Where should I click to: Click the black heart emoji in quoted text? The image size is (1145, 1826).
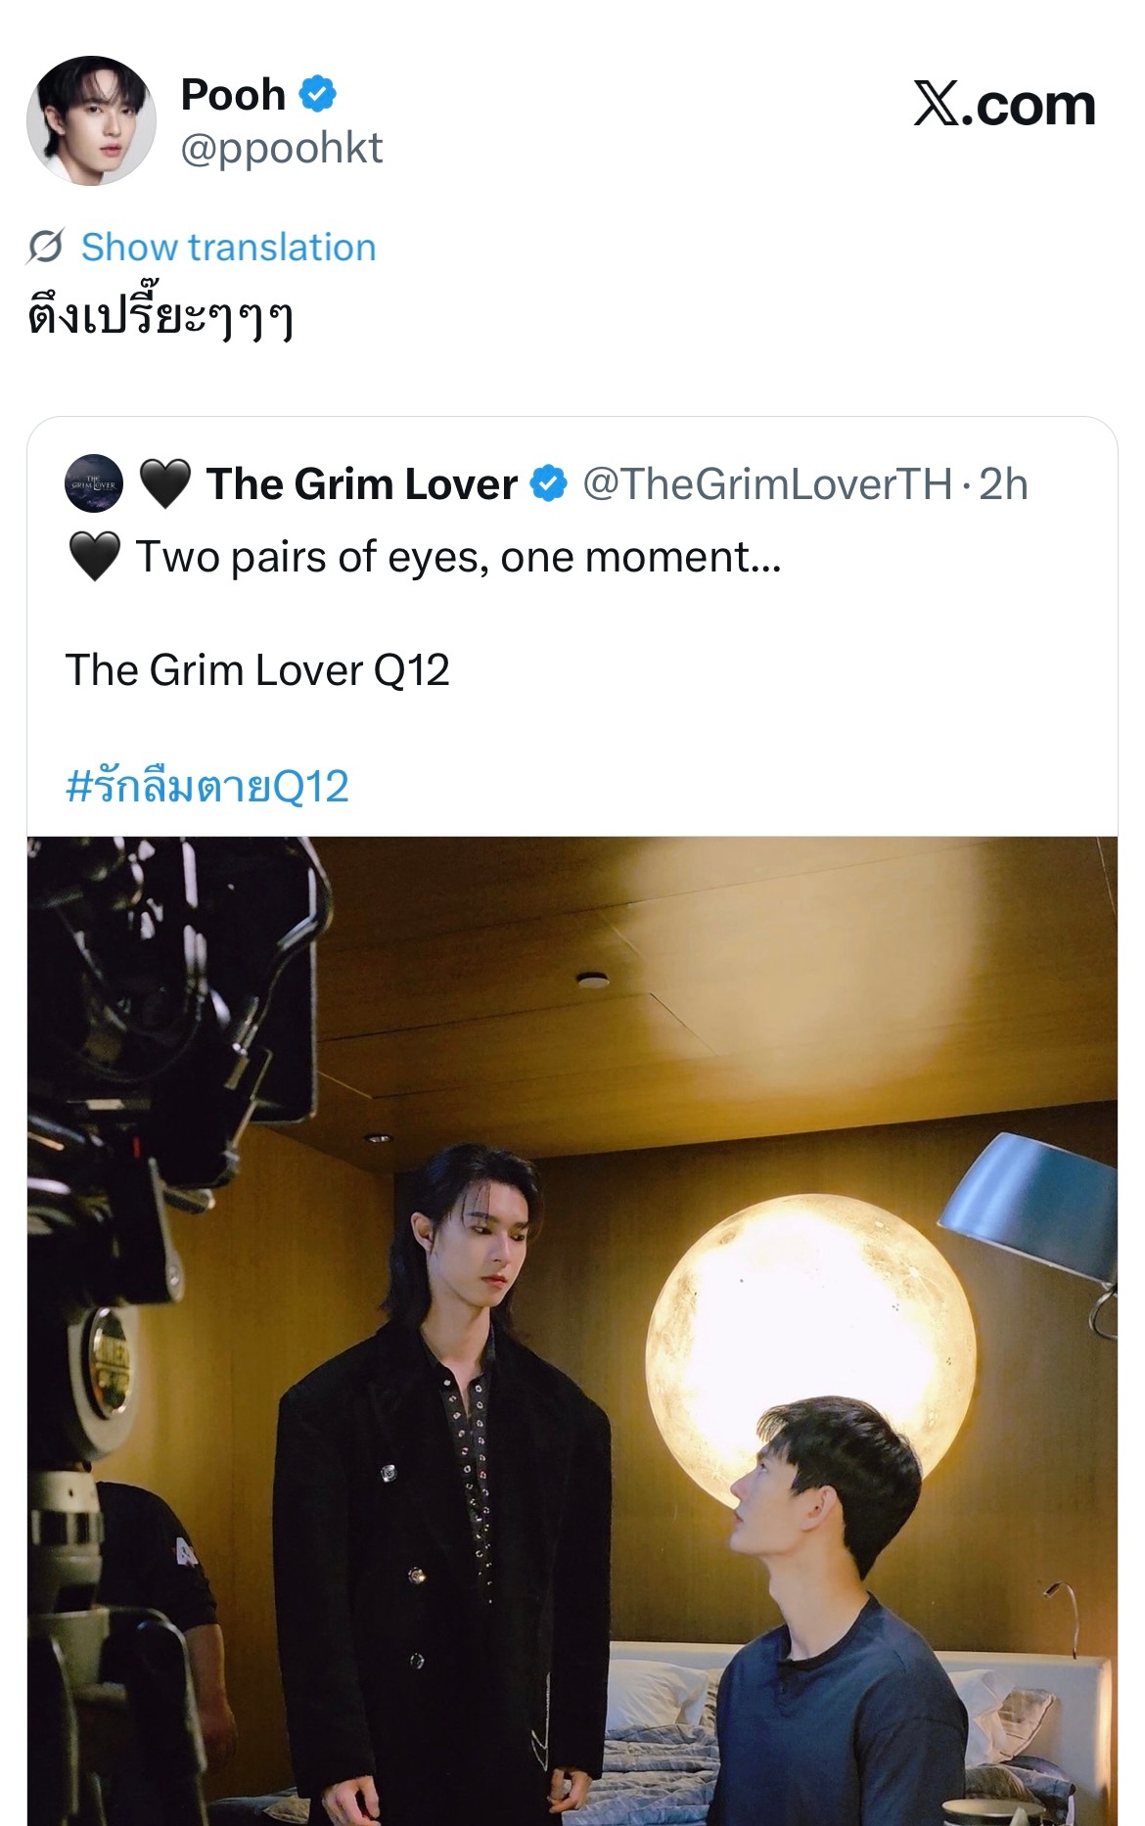tap(95, 557)
